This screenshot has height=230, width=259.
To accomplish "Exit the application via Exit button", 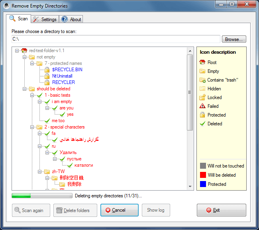I will (x=221, y=210).
